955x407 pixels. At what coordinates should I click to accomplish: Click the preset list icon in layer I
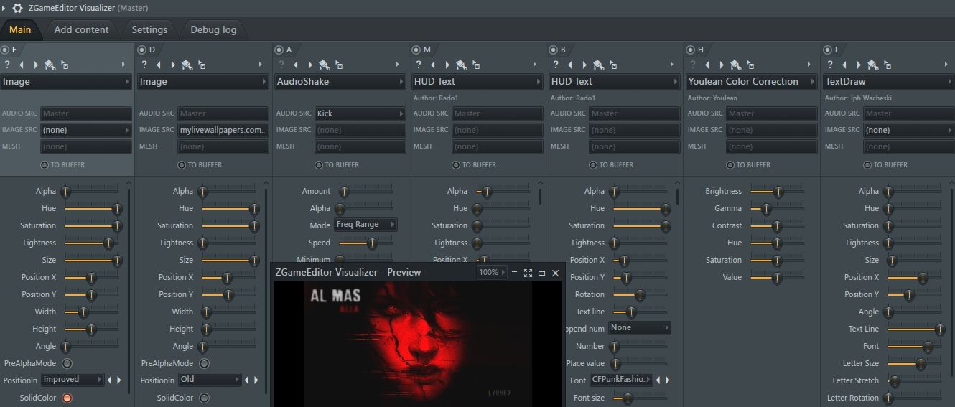[x=888, y=65]
